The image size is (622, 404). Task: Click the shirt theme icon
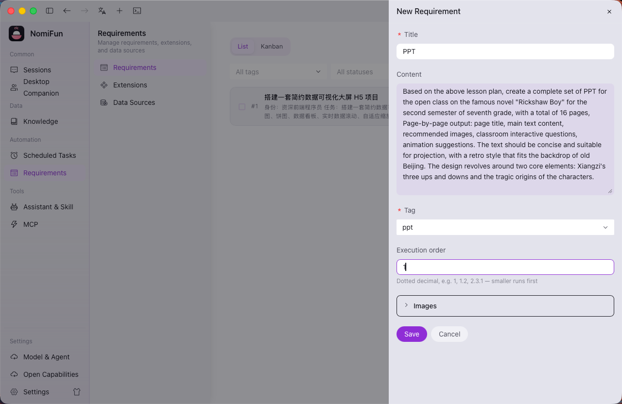pyautogui.click(x=77, y=392)
